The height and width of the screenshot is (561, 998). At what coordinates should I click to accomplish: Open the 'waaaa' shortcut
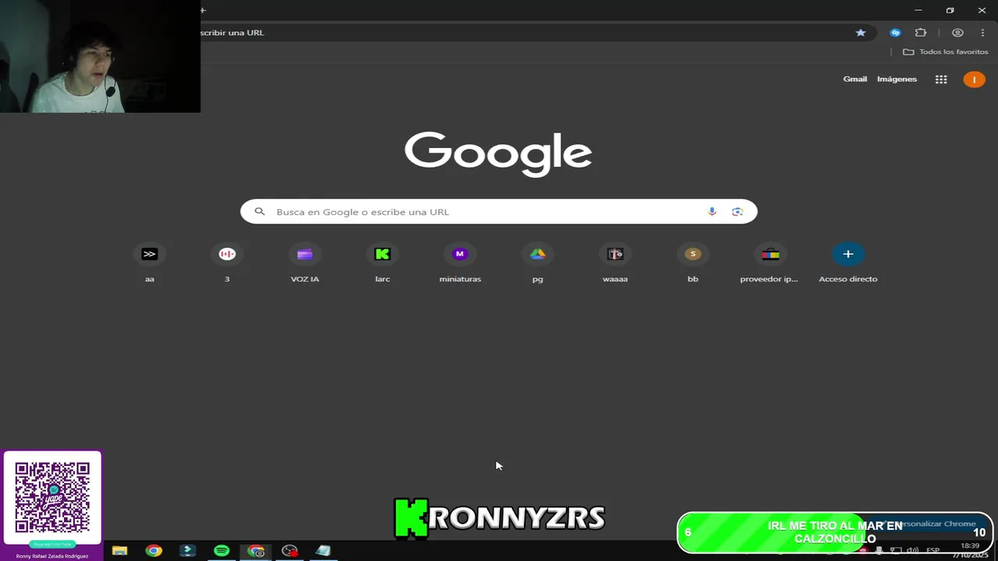point(615,263)
